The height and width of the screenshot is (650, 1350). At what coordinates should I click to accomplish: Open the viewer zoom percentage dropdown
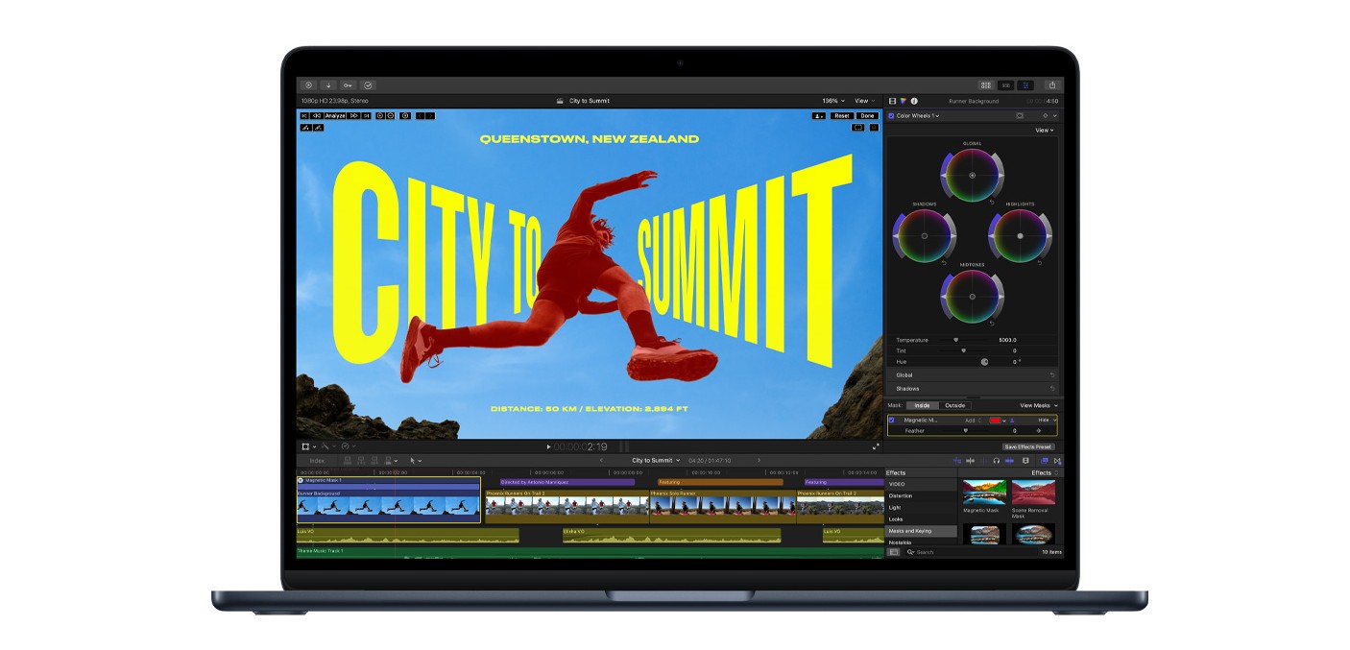832,101
